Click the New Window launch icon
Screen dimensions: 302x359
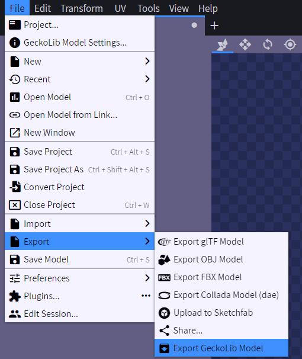(15, 133)
